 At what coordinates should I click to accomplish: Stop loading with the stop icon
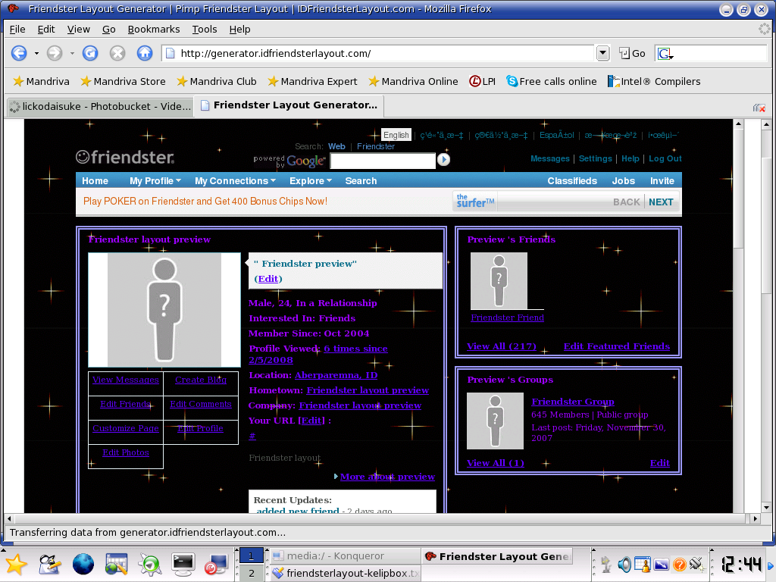click(117, 53)
